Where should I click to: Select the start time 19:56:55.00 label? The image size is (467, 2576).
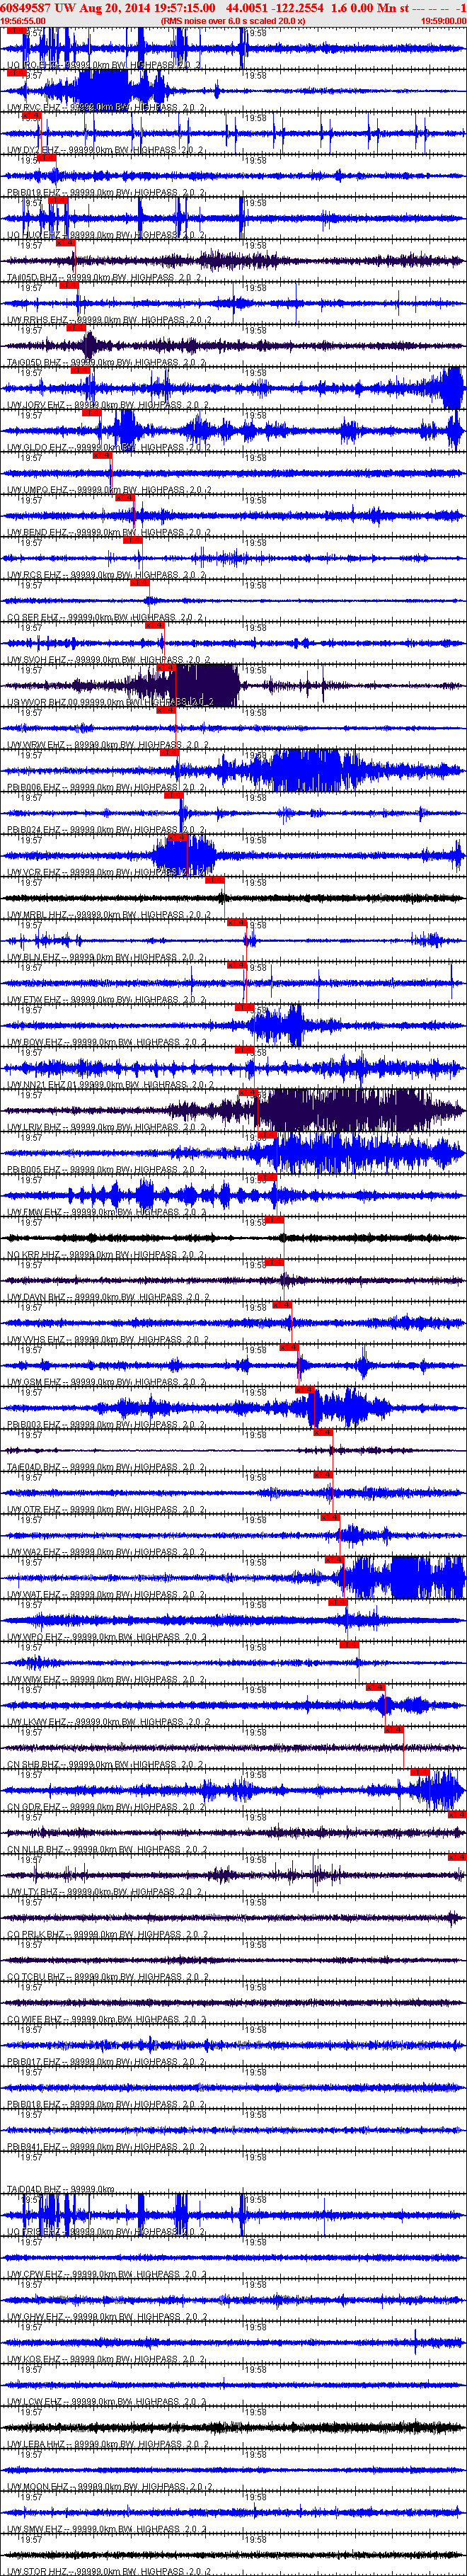click(x=23, y=20)
